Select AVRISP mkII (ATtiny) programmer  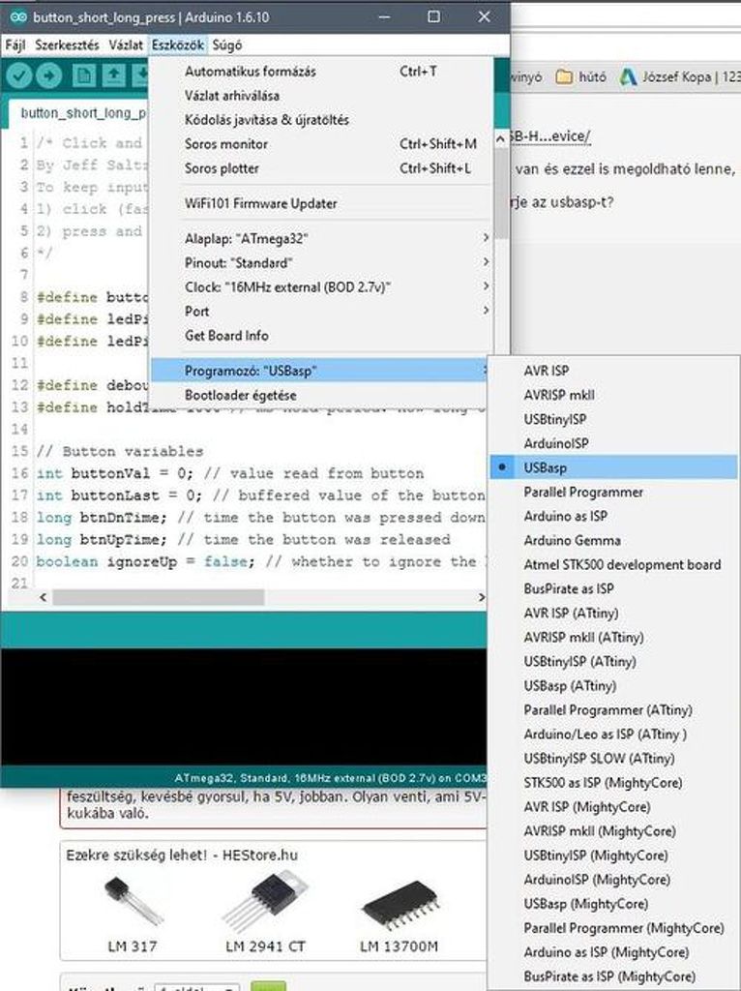pos(612,637)
